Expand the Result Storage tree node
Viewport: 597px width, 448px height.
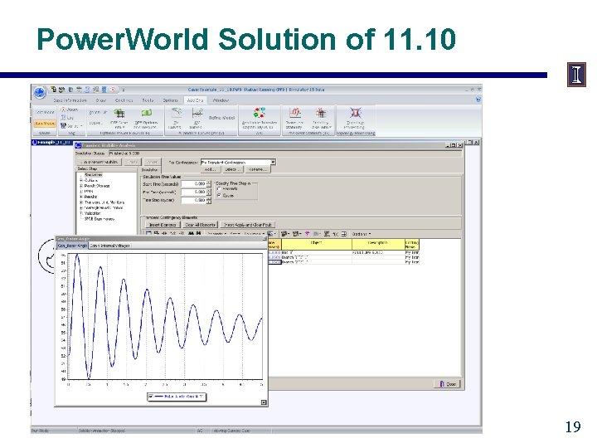pyautogui.click(x=80, y=186)
